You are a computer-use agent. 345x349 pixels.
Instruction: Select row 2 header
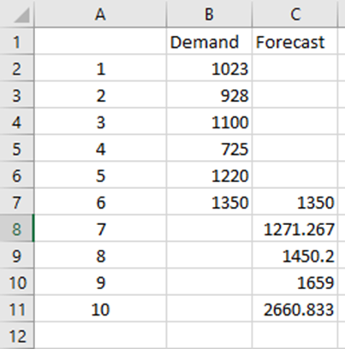coord(16,68)
